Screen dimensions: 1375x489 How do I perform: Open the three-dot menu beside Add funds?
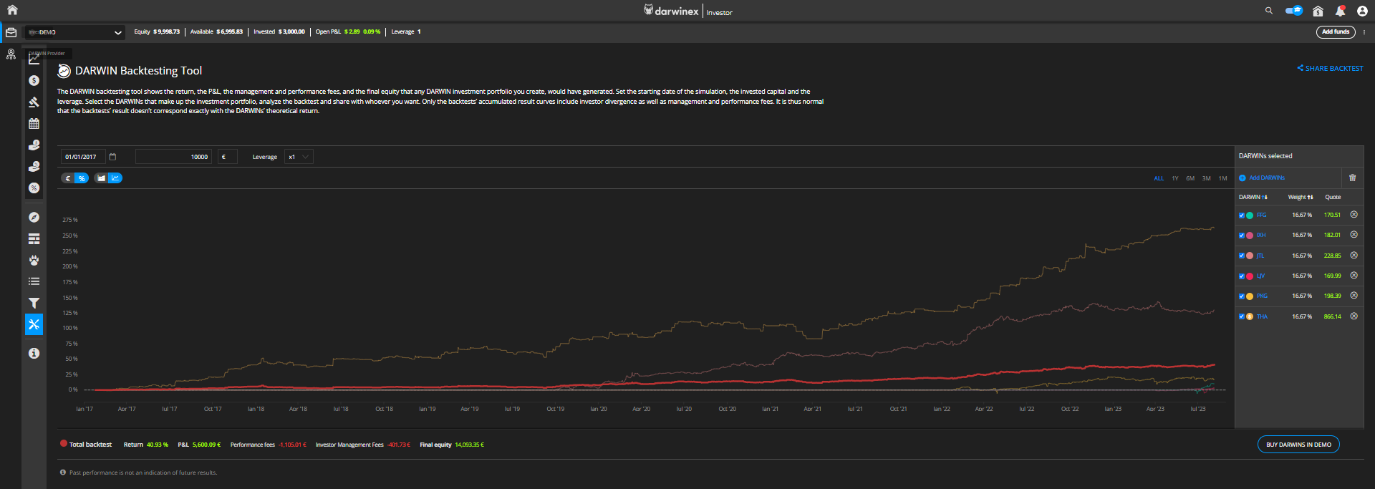point(1364,32)
